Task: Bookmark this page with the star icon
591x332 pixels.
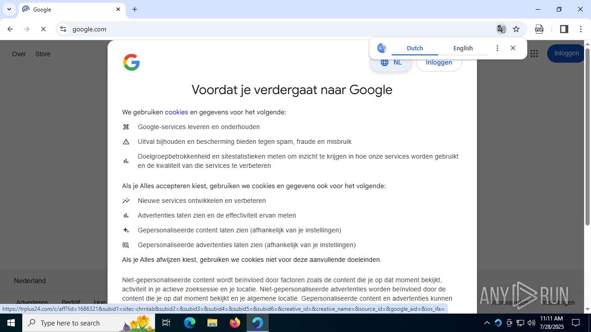Action: [516, 29]
